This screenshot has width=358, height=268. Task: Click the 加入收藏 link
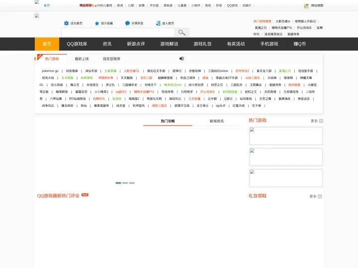[x=107, y=23]
